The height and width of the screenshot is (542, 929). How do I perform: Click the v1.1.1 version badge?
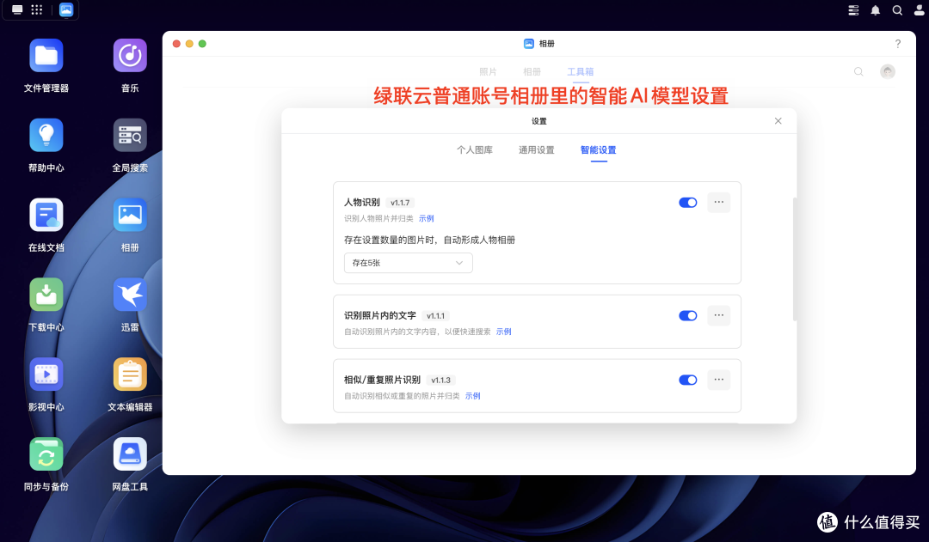pyautogui.click(x=435, y=316)
